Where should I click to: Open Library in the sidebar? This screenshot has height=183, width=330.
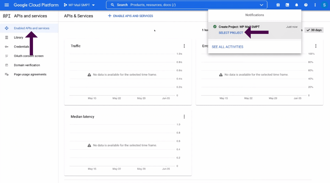point(18,37)
